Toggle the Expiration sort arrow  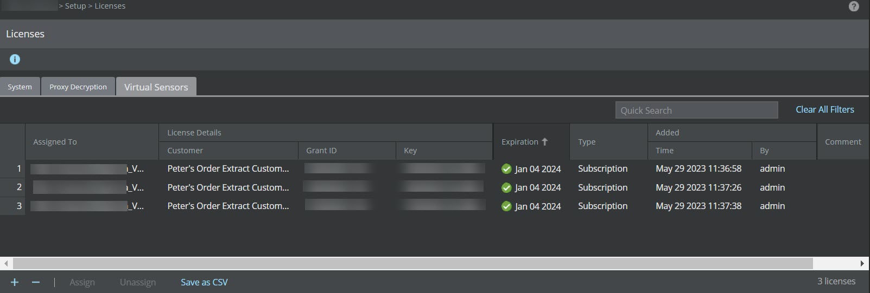coord(544,141)
